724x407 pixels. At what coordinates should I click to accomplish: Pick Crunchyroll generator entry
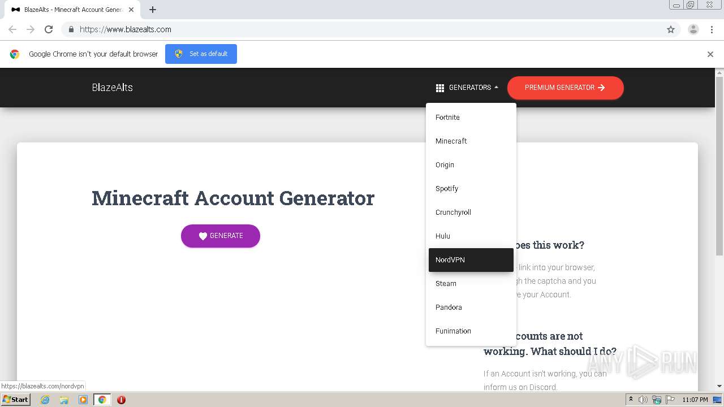pyautogui.click(x=471, y=213)
